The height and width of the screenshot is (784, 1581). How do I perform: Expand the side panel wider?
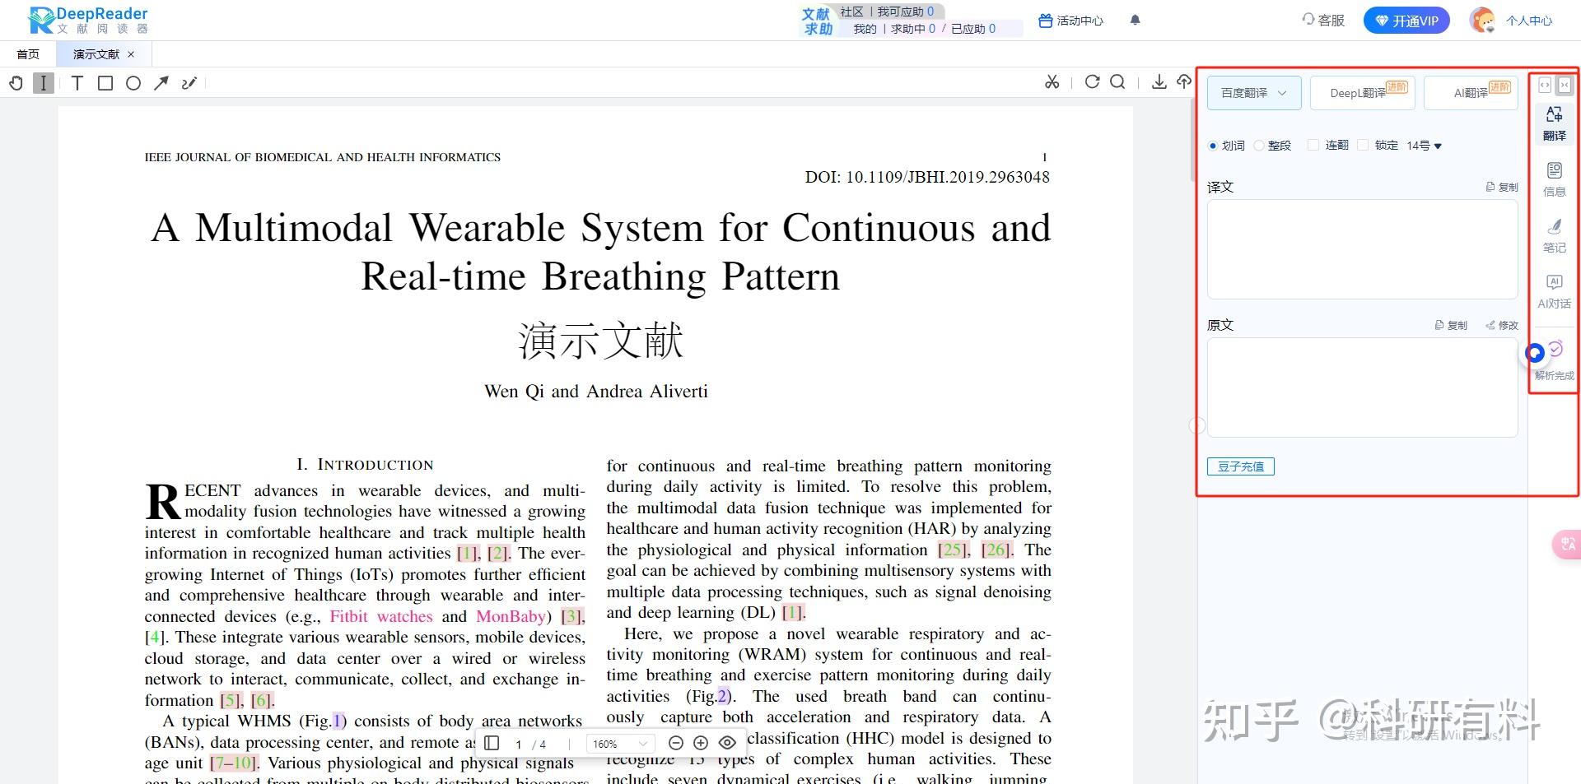pyautogui.click(x=1545, y=86)
